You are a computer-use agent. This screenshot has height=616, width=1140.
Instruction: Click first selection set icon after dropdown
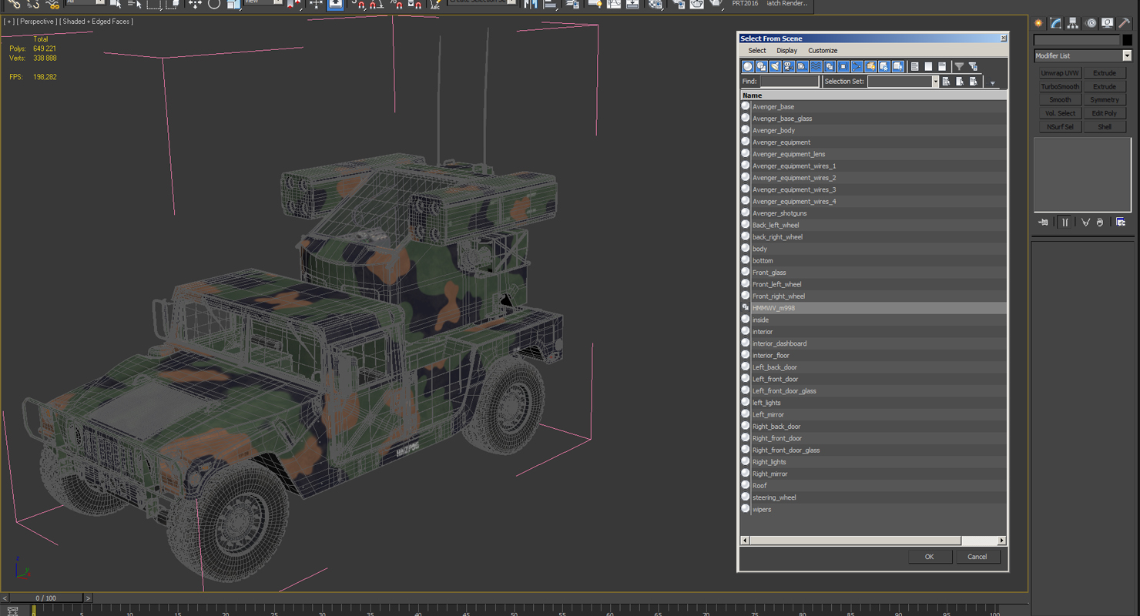coord(946,82)
